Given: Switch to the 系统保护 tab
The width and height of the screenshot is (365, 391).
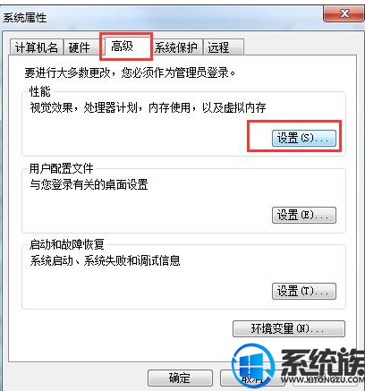Looking at the screenshot, I should point(176,47).
